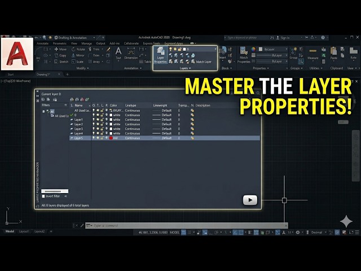Viewport: 361px width, 271px height.
Task: Select the Scale tool
Action: click(x=77, y=62)
